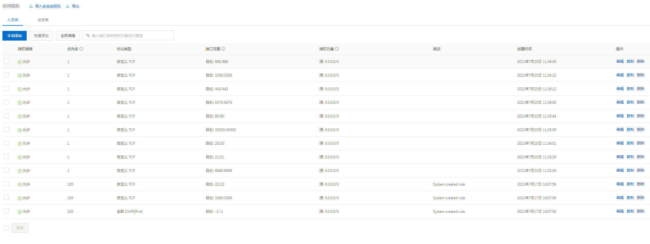Image resolution: width=650 pixels, height=244 pixels.
Task: Open the authorization object info icon
Action: (337, 49)
